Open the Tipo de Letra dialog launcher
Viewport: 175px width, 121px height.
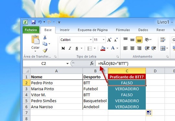click(118, 57)
